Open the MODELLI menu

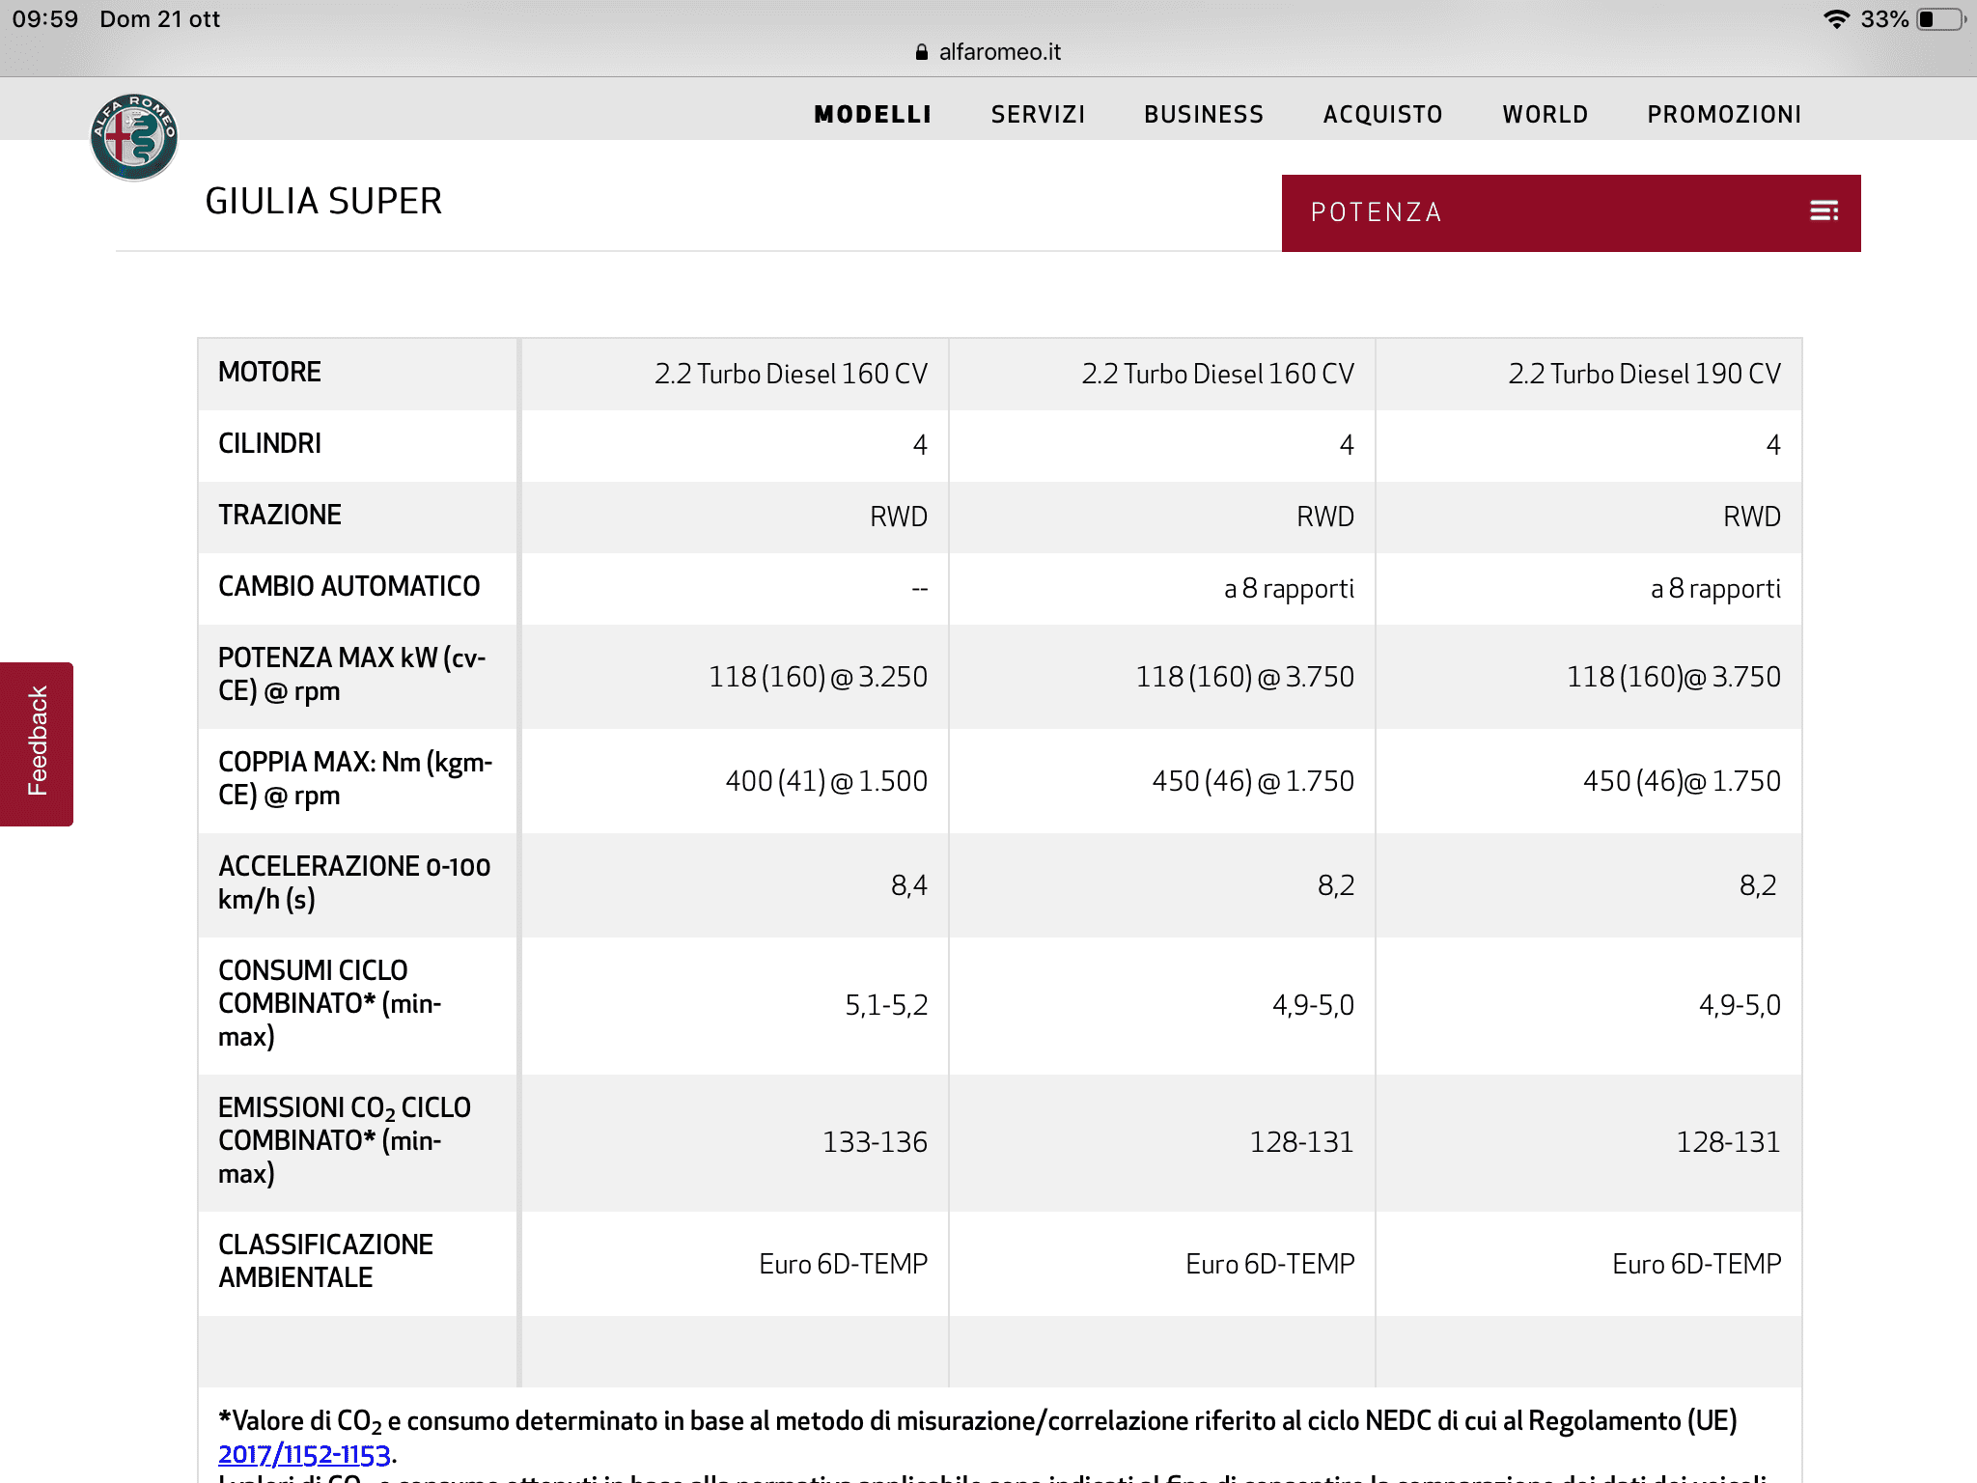873,115
